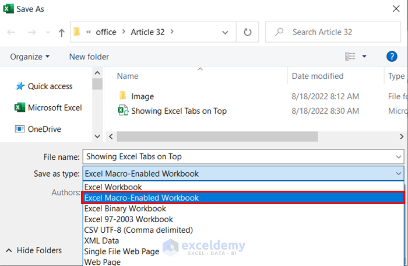Refresh the Article 32 folder
Screen dimensions: 408x266
tap(248, 32)
